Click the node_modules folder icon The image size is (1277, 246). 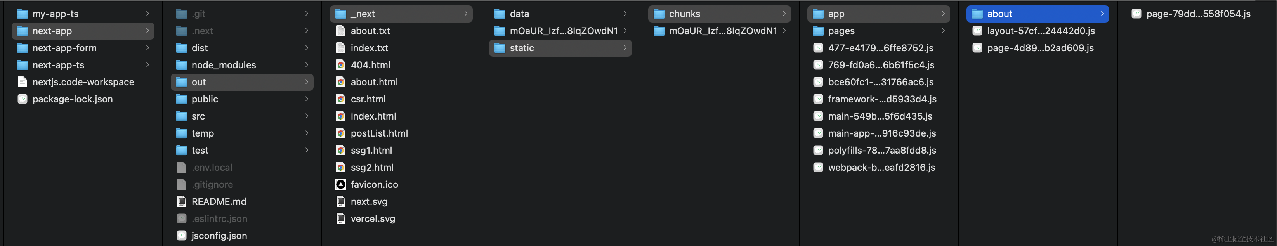coord(182,65)
